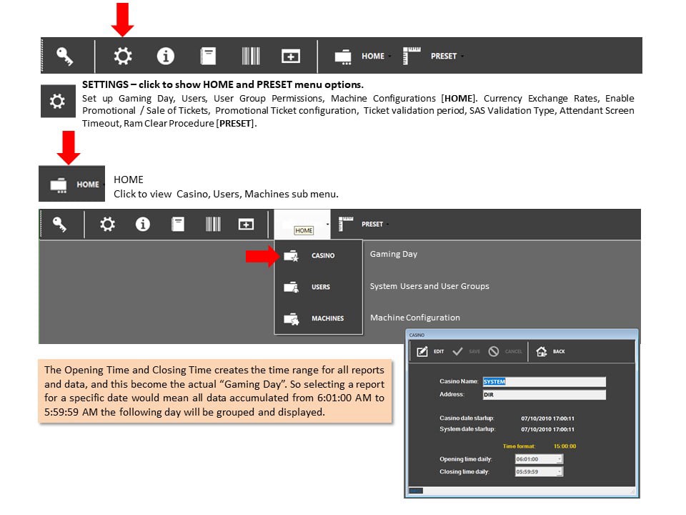This screenshot has width=686, height=515.
Task: Click the 'Time format:' yellow label
Action: [519, 446]
